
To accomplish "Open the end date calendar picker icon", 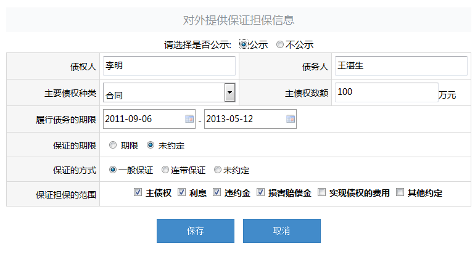I will pos(291,119).
